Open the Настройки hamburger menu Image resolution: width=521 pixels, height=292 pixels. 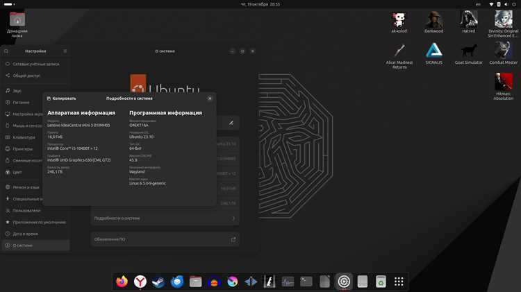pos(65,51)
